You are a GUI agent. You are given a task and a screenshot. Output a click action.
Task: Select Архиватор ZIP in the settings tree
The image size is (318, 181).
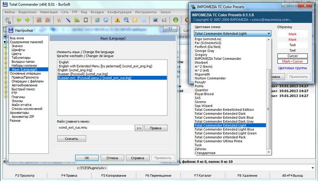pyautogui.click(x=23, y=117)
